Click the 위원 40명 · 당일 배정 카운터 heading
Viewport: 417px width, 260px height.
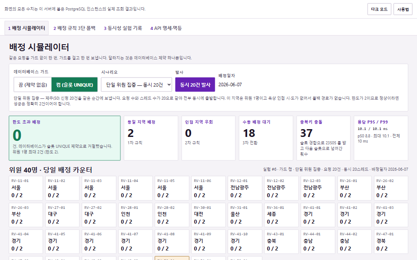pos(50,170)
